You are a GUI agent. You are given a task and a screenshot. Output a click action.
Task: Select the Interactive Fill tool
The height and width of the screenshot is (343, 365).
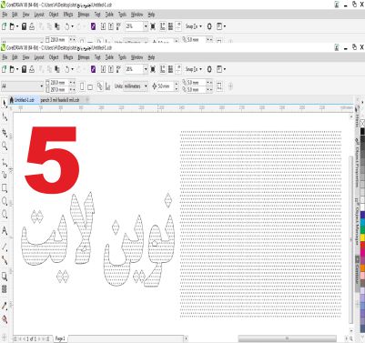[5, 319]
